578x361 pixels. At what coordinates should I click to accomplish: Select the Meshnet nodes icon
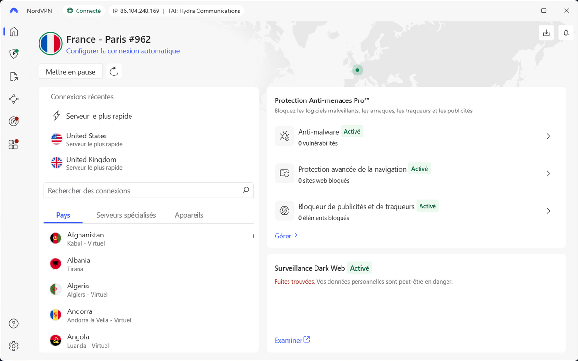pyautogui.click(x=13, y=99)
